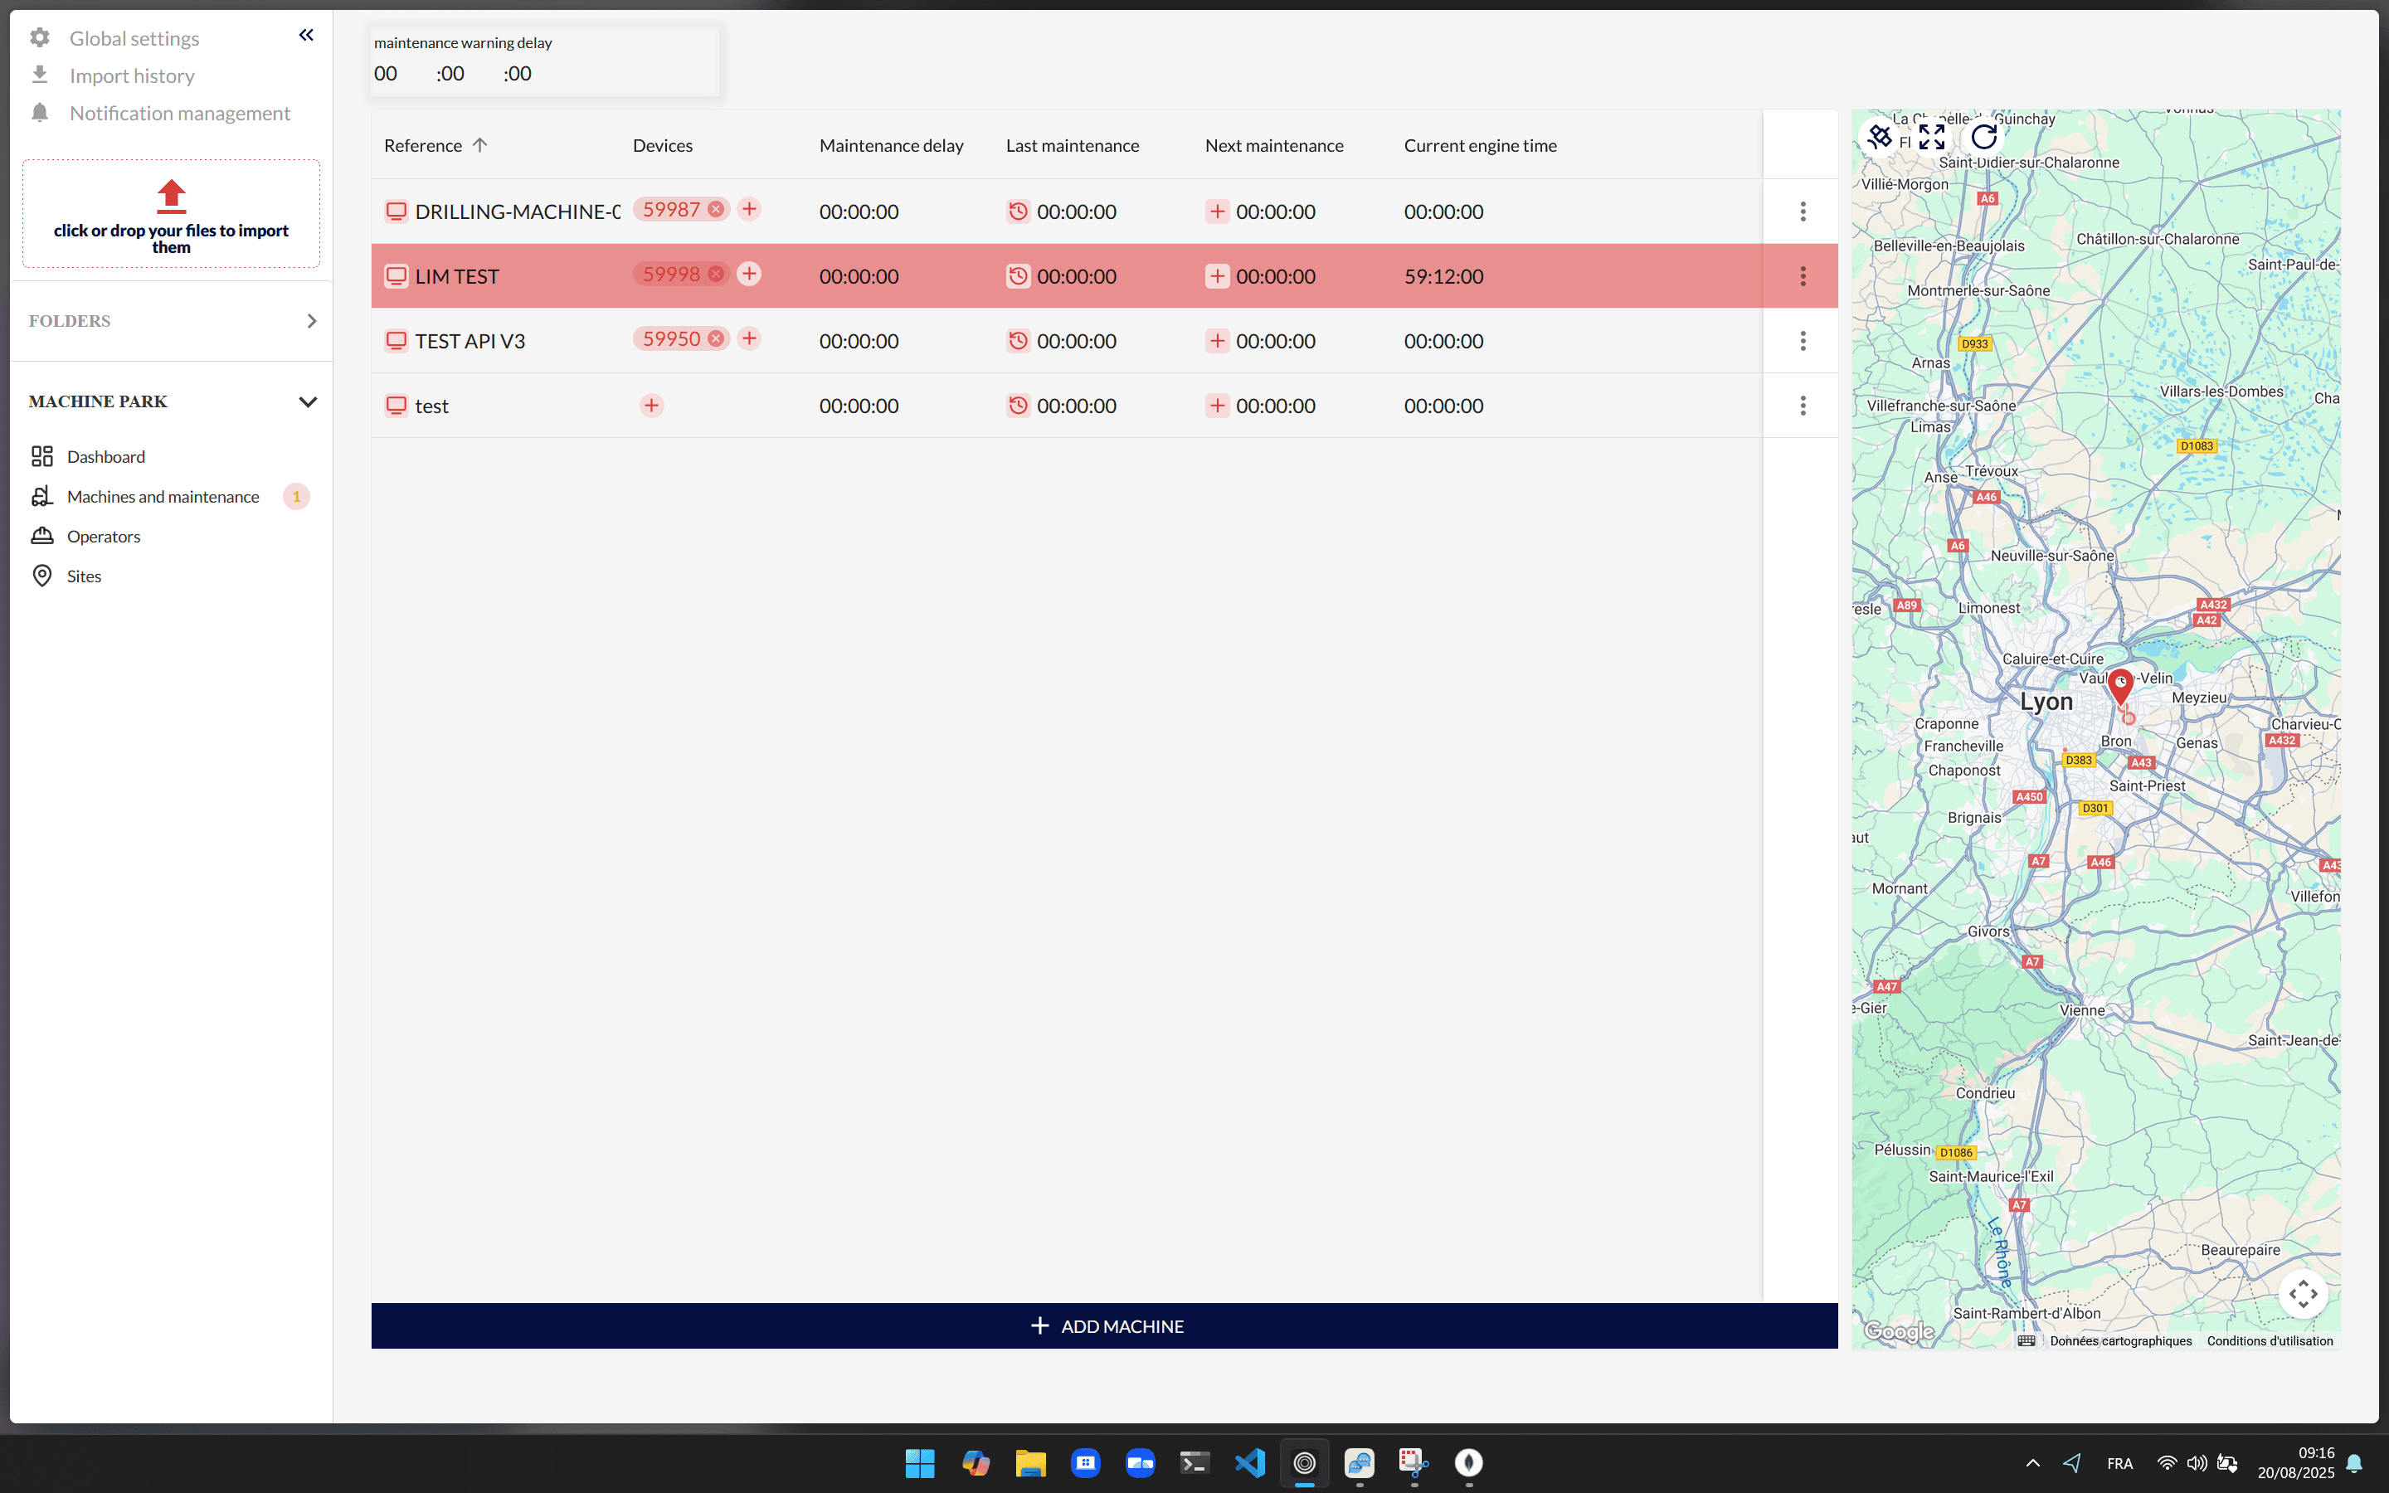2389x1493 pixels.
Task: Remove device 59987 from DRILLING-MACHINE
Action: point(716,209)
